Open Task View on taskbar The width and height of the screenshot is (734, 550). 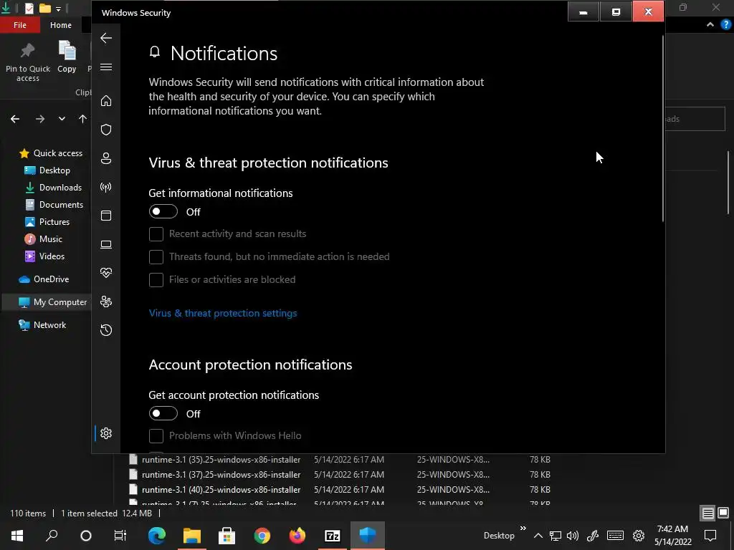120,536
